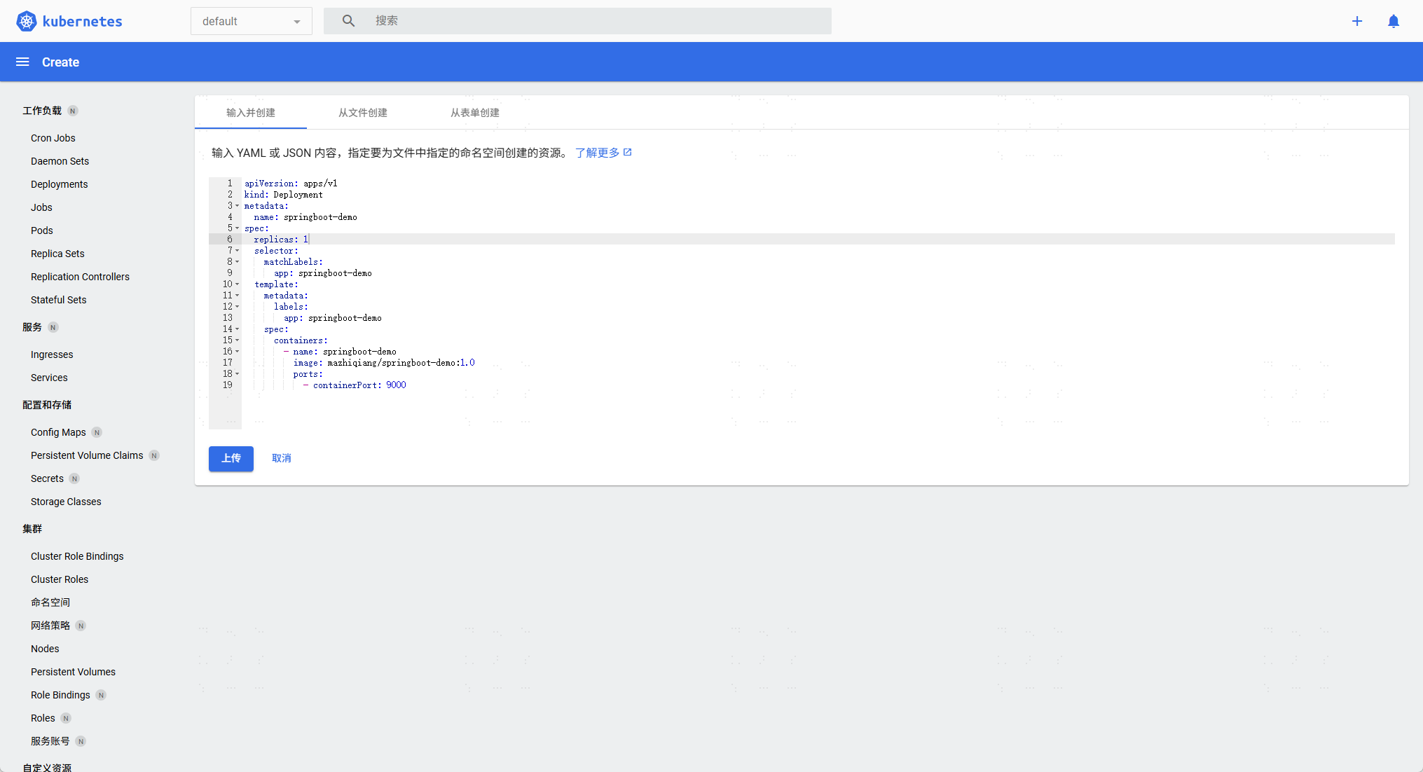The width and height of the screenshot is (1423, 772).
Task: Open Persistent Volume Claims in sidebar
Action: [86, 455]
